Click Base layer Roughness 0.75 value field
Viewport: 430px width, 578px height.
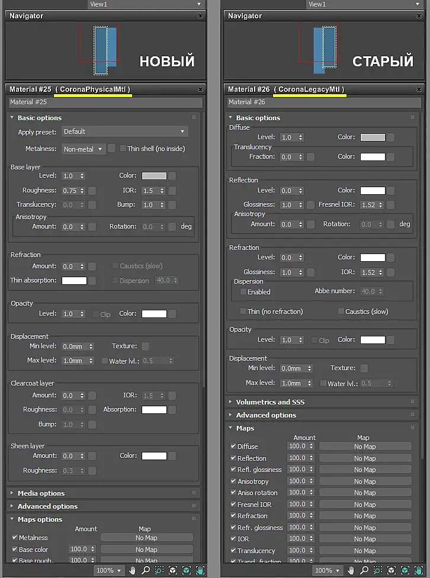point(70,191)
